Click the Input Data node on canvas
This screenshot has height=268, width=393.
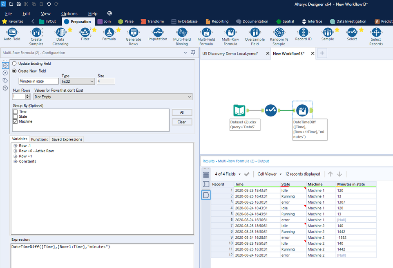click(239, 110)
